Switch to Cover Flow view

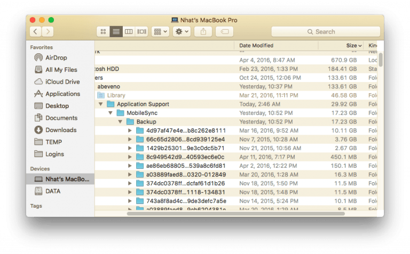point(141,31)
